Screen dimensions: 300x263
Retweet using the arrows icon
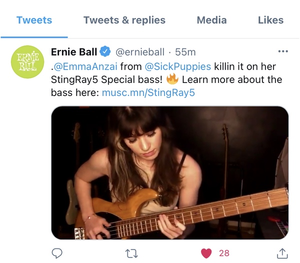(x=131, y=253)
